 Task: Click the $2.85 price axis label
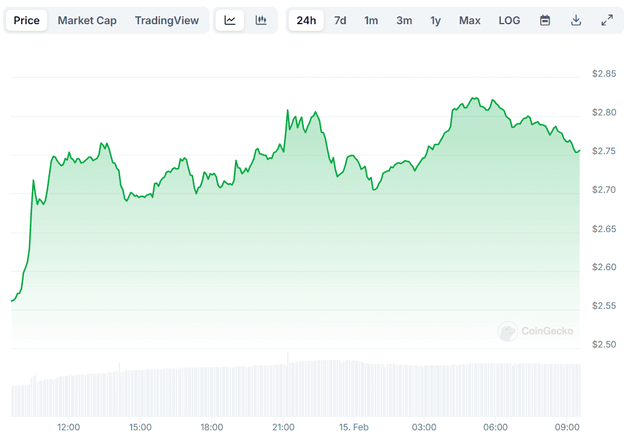(x=604, y=74)
